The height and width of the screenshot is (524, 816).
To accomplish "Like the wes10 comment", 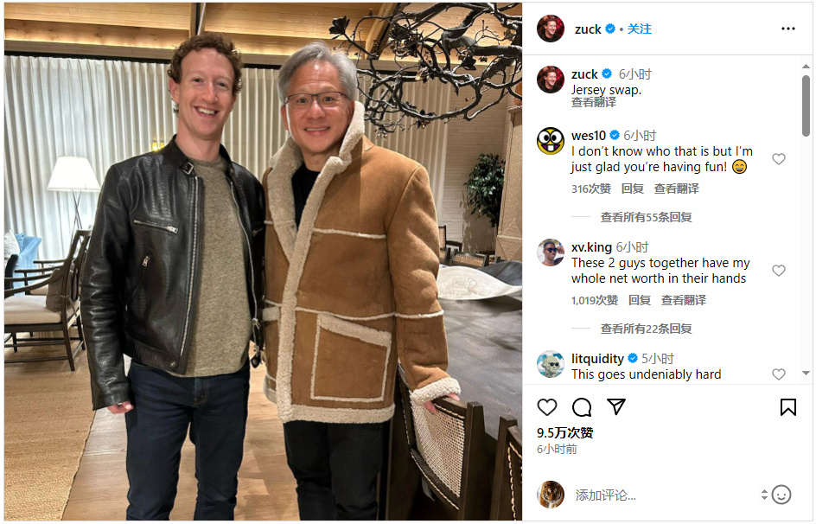I will pyautogui.click(x=779, y=159).
